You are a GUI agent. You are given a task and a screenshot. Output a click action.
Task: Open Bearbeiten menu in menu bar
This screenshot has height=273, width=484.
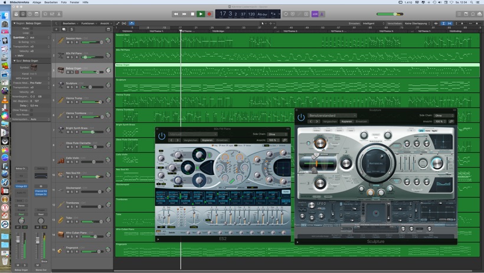pos(51,2)
